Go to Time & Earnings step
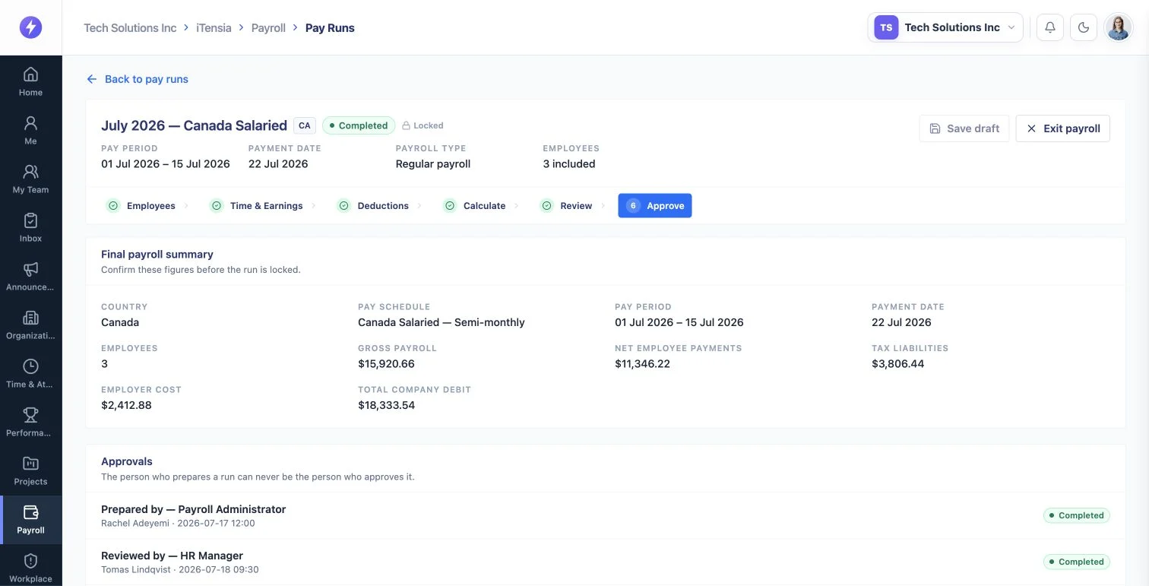The image size is (1149, 586). click(x=257, y=206)
